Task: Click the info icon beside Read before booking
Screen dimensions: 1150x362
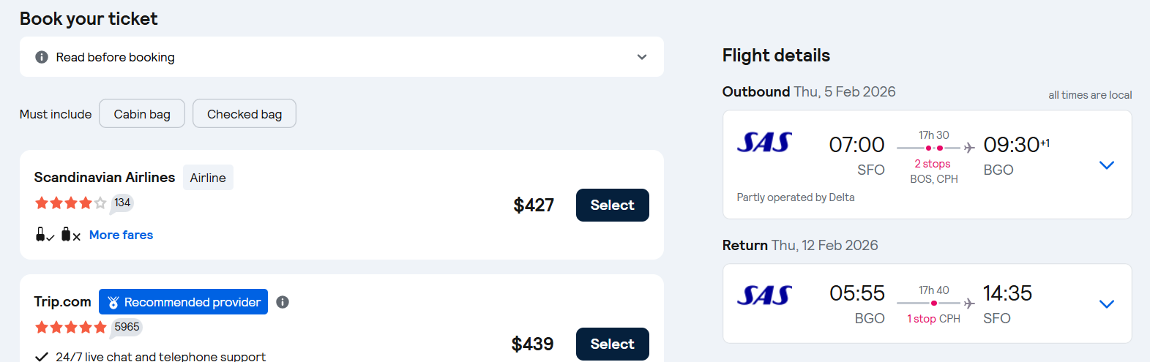Action: click(x=42, y=57)
